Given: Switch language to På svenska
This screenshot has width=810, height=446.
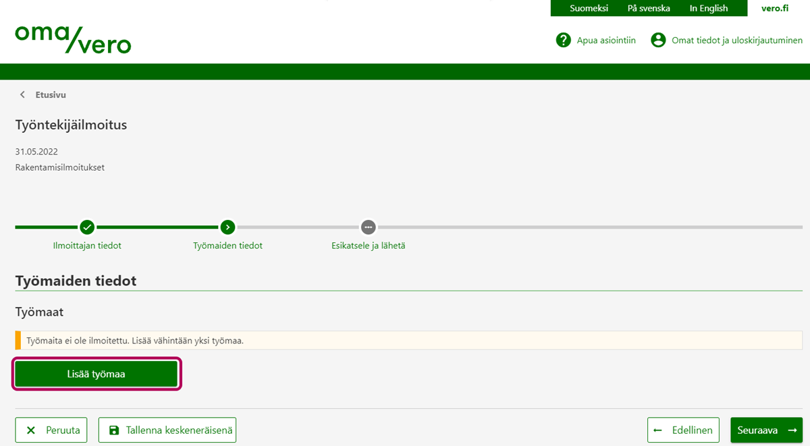Looking at the screenshot, I should pos(648,8).
